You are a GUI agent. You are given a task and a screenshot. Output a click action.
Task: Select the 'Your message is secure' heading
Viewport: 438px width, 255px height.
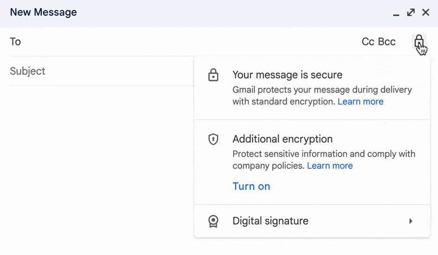tap(287, 75)
